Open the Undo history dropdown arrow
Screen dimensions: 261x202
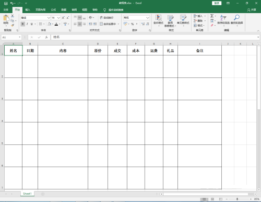tap(15, 3)
